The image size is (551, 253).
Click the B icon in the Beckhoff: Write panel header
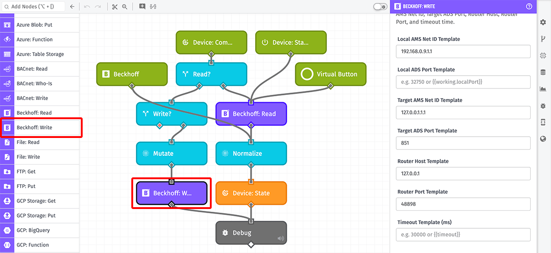click(397, 6)
